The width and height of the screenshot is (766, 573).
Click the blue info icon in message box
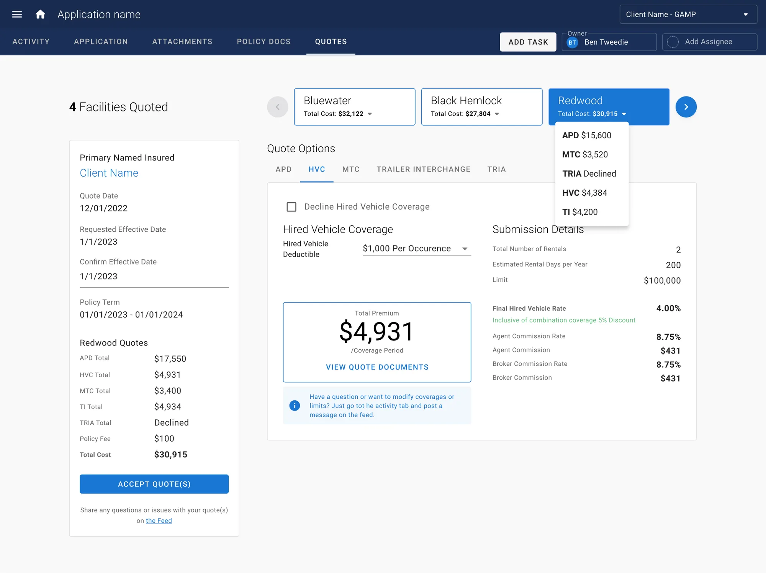[295, 405]
